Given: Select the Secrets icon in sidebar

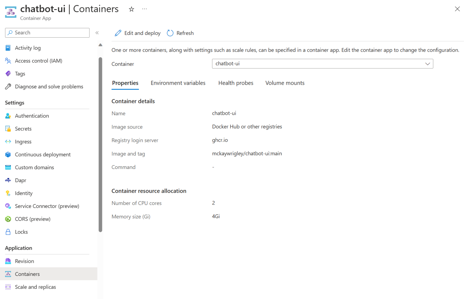Looking at the screenshot, I should [x=8, y=129].
